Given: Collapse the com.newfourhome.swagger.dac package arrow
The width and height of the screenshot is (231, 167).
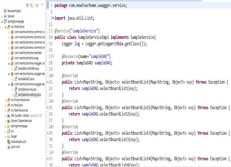Looking at the screenshot, I should (9, 74).
